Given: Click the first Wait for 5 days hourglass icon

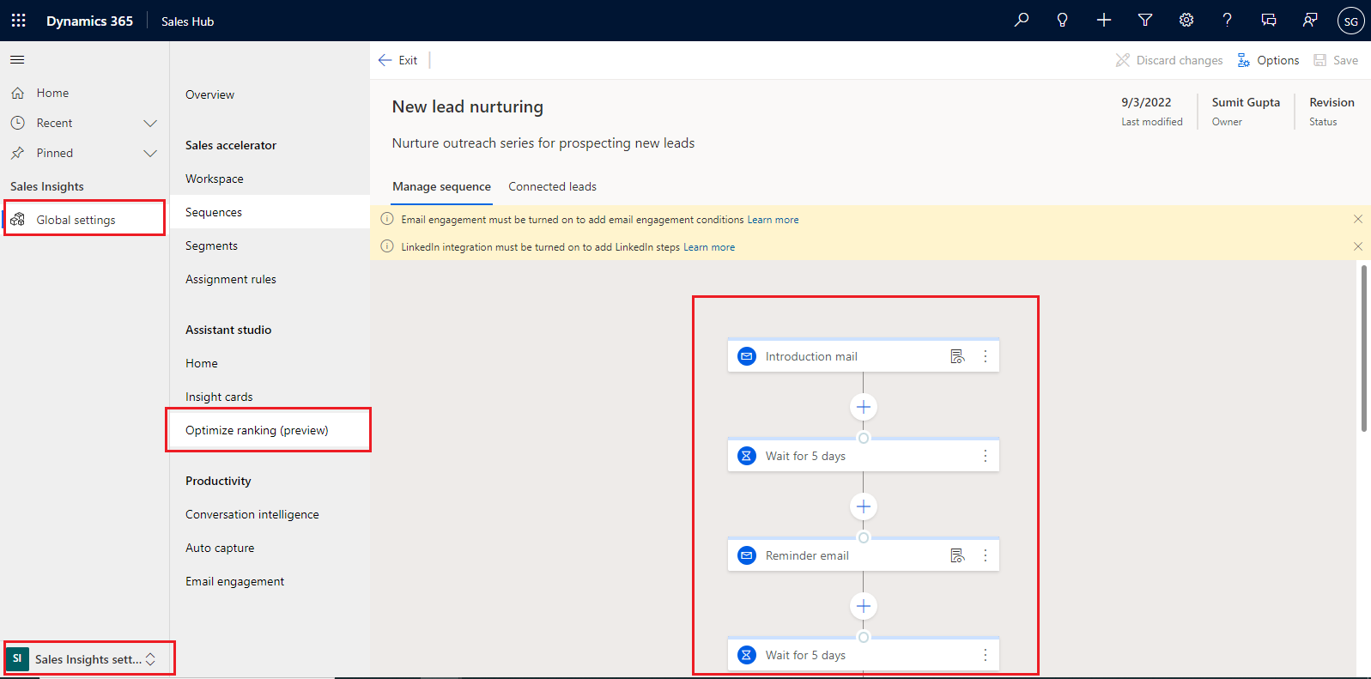Looking at the screenshot, I should tap(747, 456).
